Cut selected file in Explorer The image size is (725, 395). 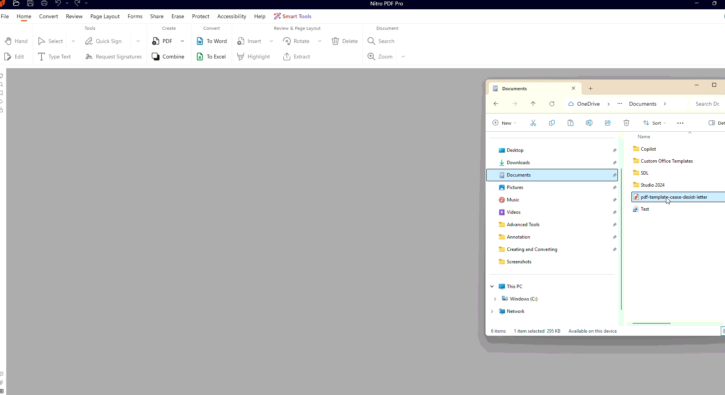click(533, 123)
